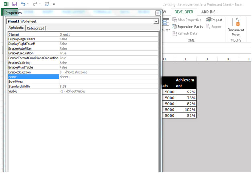Viewport: 252px width, 173px height.
Task: Click the Import XML icon
Action: click(208, 20)
